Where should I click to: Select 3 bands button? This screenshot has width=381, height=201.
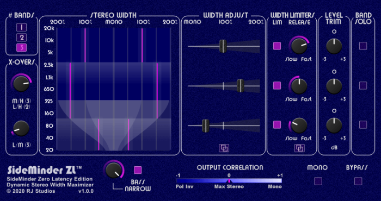pyautogui.click(x=21, y=47)
